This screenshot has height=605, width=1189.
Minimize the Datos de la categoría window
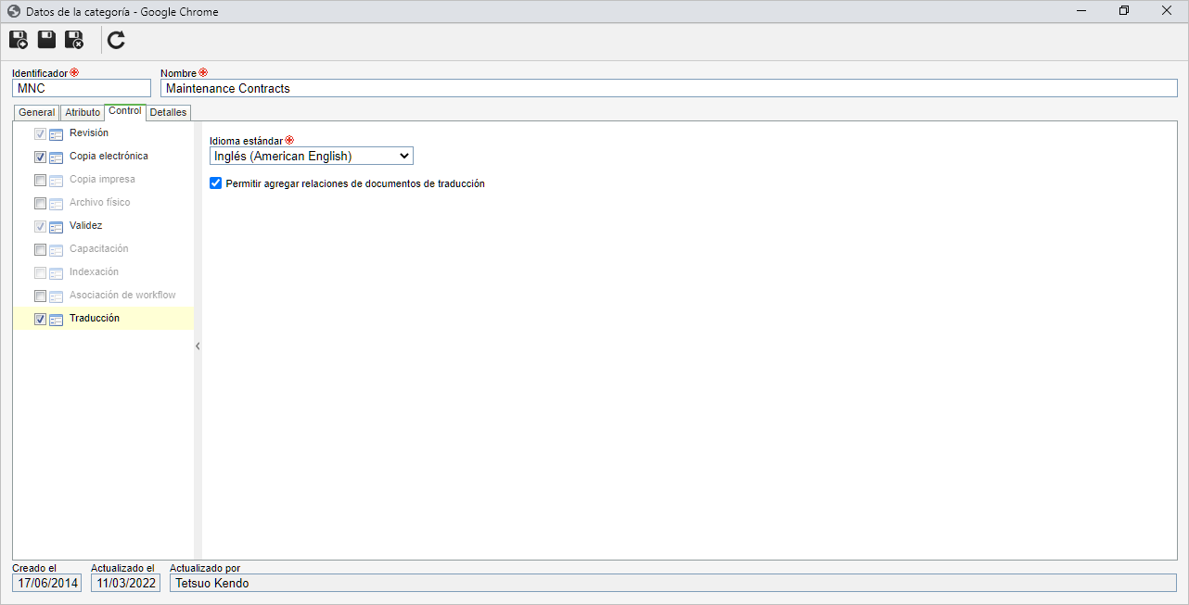pos(1081,11)
